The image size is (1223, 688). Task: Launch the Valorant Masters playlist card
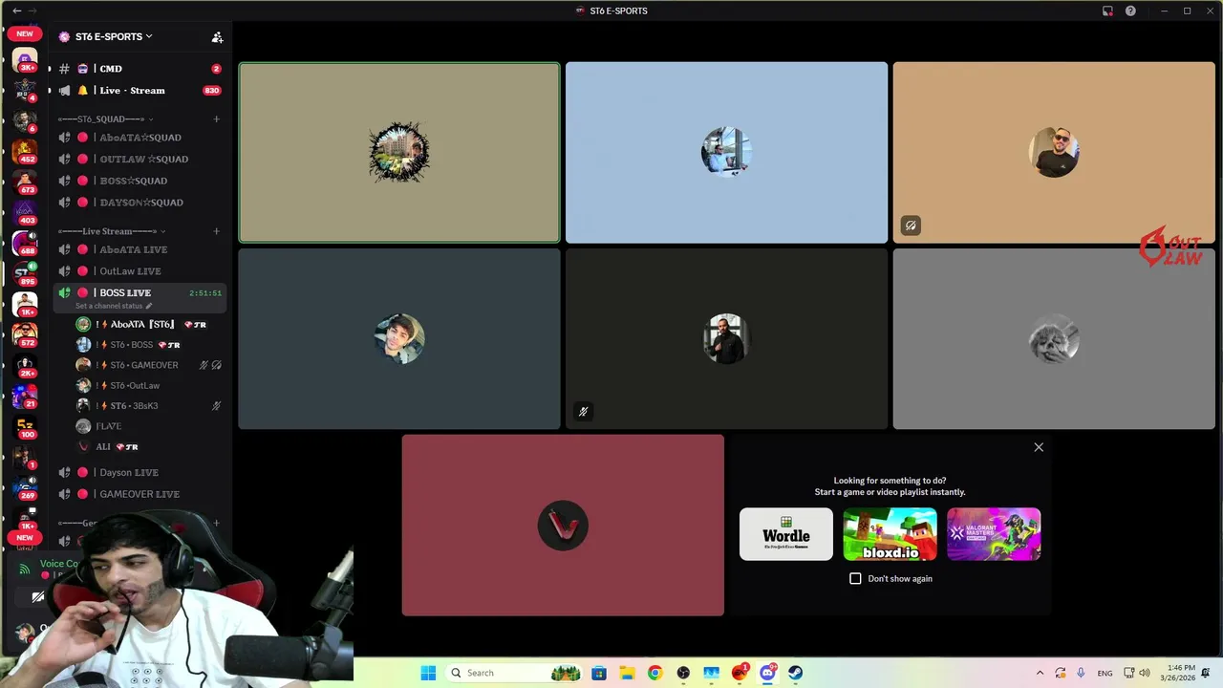994,534
